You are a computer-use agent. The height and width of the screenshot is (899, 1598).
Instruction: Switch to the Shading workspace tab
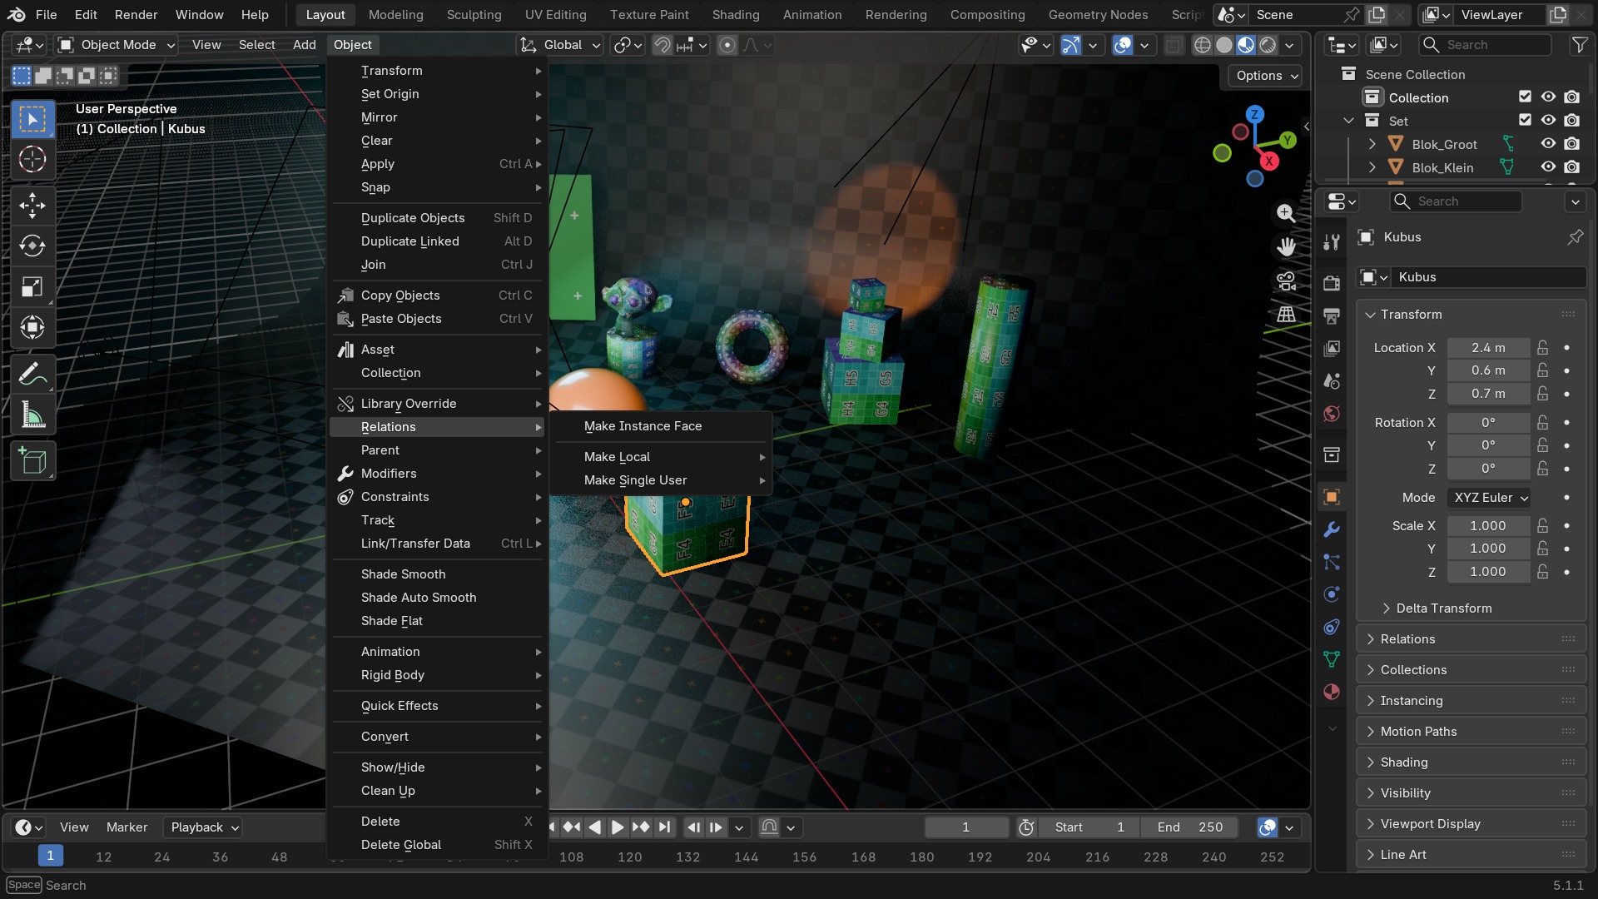[735, 15]
